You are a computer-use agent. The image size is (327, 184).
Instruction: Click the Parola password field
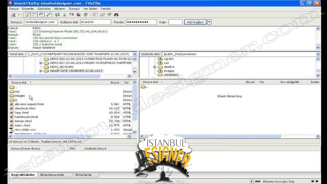coord(141,22)
